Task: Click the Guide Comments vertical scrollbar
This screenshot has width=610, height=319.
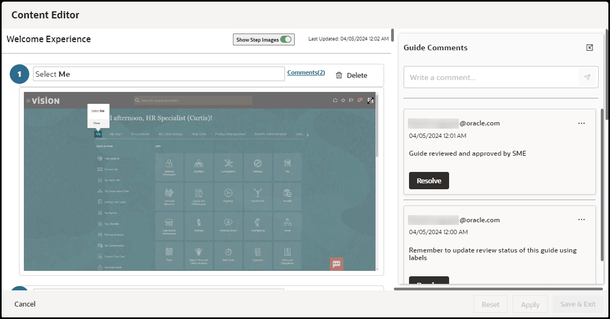Action: click(x=602, y=184)
